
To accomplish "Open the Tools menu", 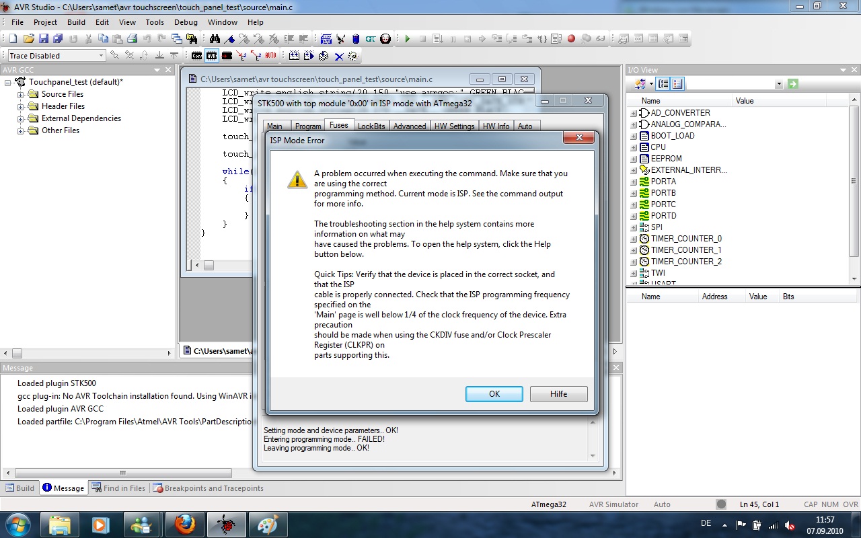I will pos(155,22).
